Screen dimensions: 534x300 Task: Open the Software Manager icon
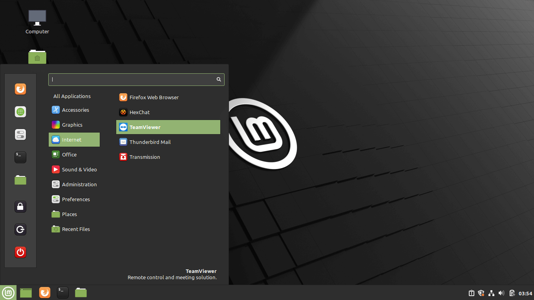20,112
